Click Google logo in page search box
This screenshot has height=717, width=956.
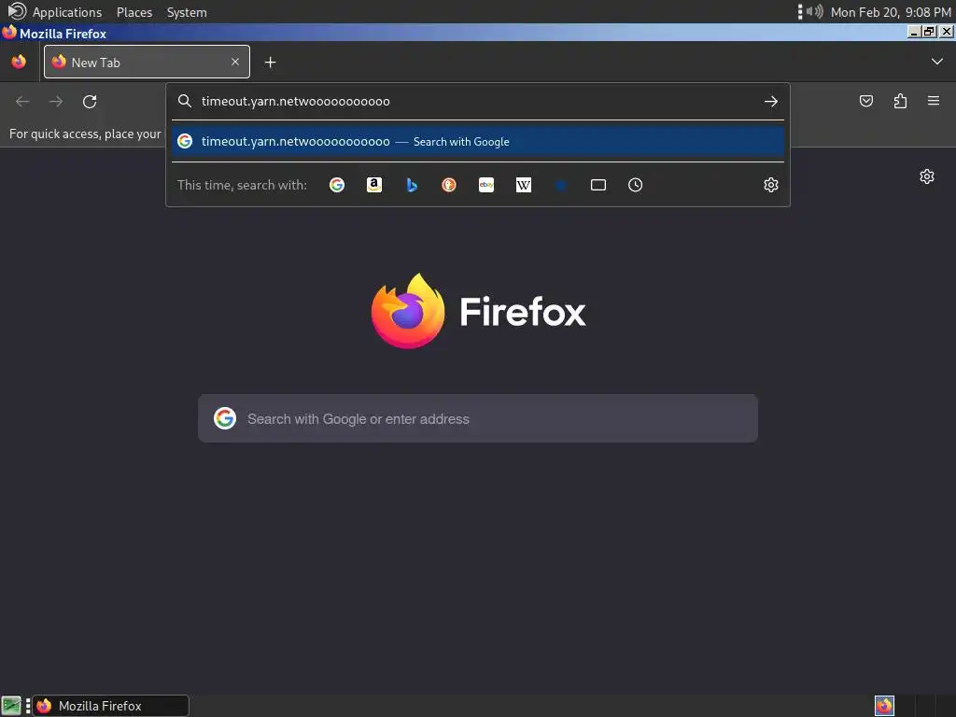click(x=225, y=418)
